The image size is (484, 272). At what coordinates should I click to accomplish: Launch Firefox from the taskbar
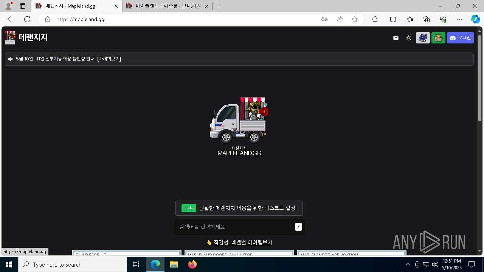[192, 264]
